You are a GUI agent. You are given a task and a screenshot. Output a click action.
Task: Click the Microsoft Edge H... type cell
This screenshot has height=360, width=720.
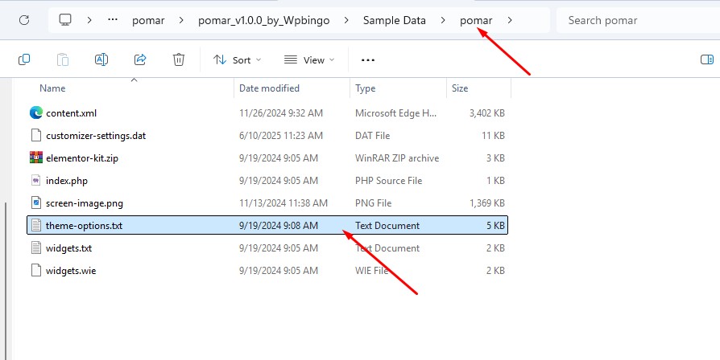tap(395, 113)
